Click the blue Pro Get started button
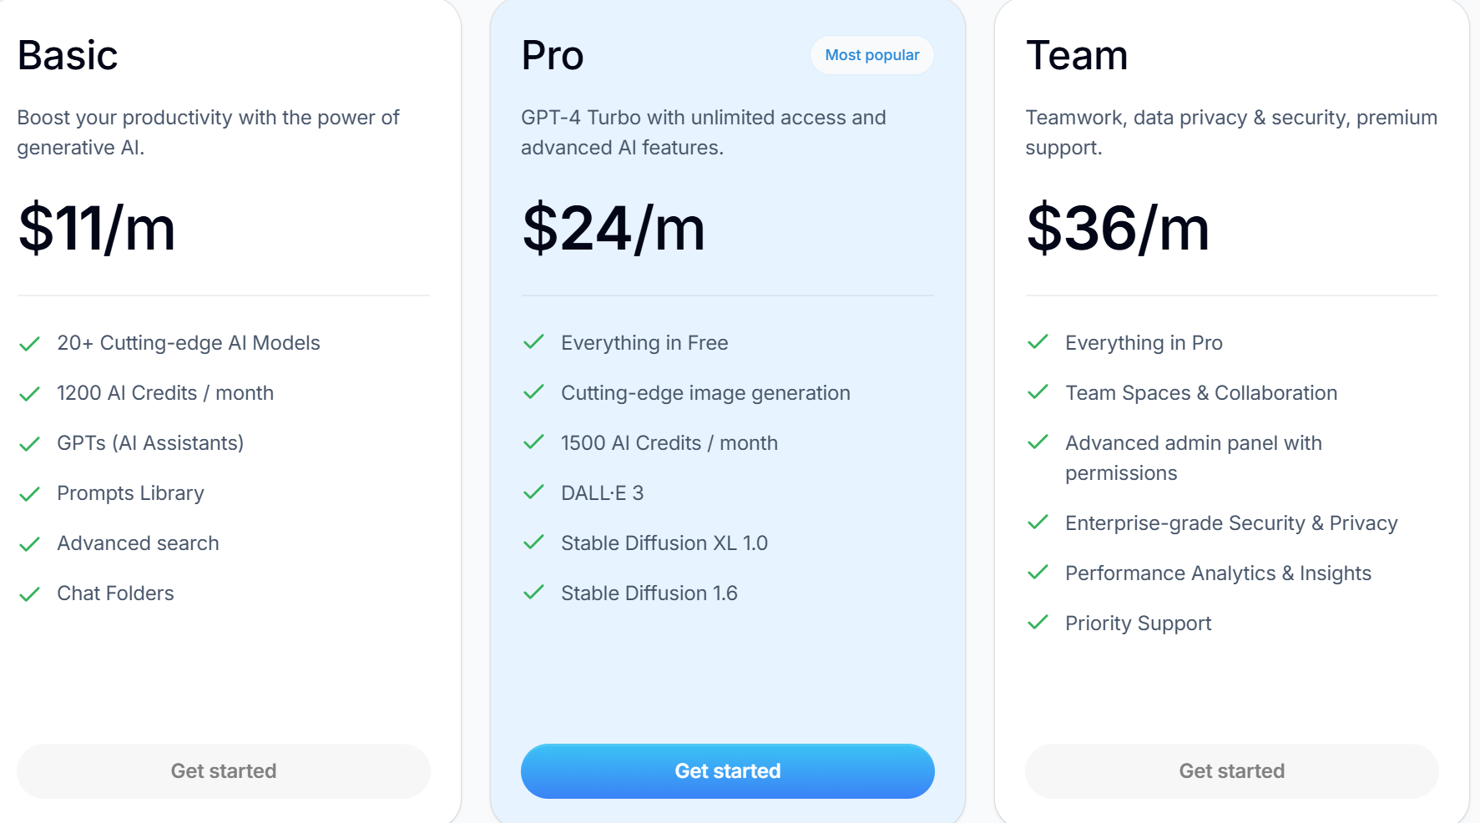The height and width of the screenshot is (823, 1480). pyautogui.click(x=727, y=770)
